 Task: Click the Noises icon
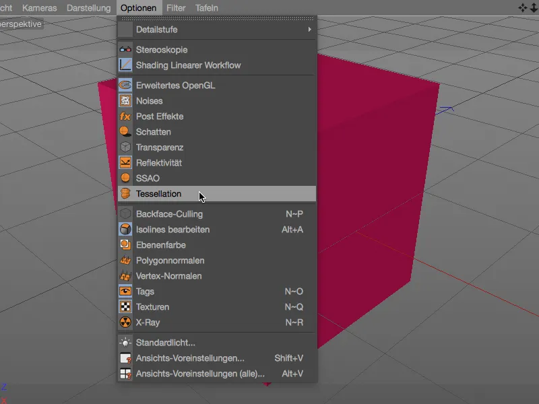125,100
